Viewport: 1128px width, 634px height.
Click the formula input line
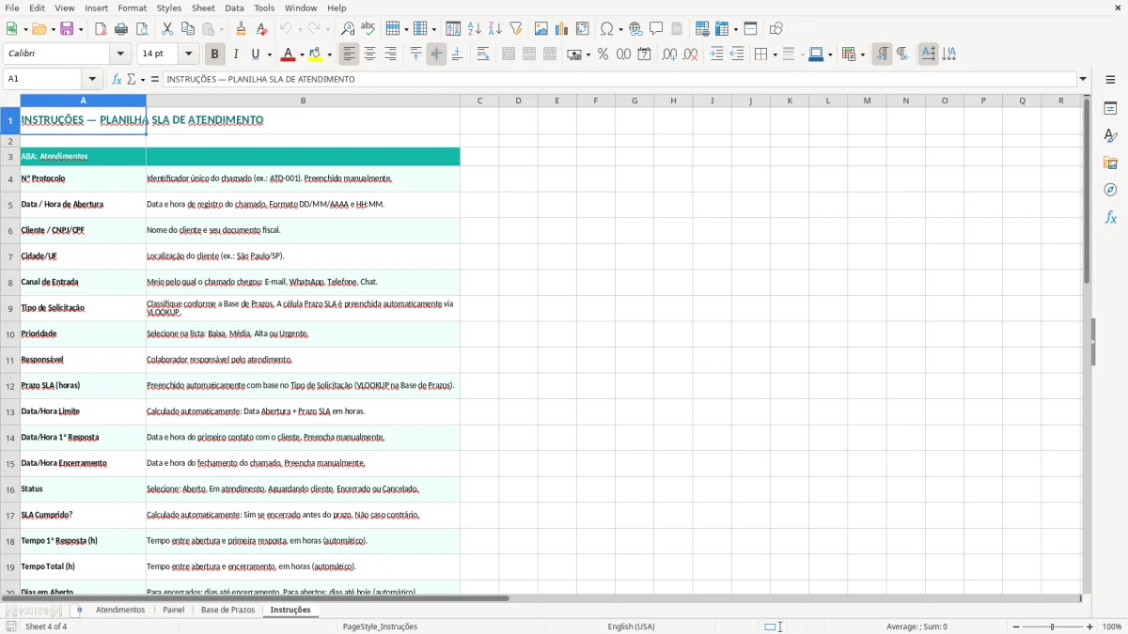(x=619, y=80)
